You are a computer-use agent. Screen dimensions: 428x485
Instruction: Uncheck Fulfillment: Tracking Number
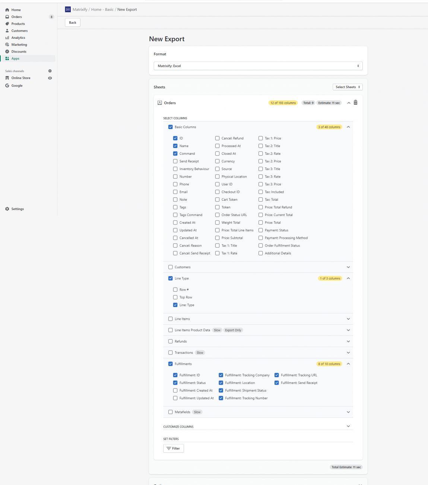click(221, 398)
